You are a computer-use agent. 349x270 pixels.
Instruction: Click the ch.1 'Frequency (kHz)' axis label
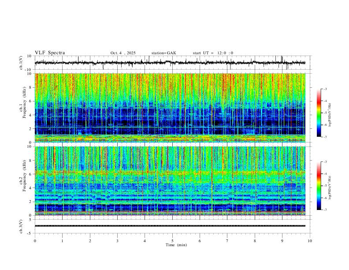pos(24,102)
